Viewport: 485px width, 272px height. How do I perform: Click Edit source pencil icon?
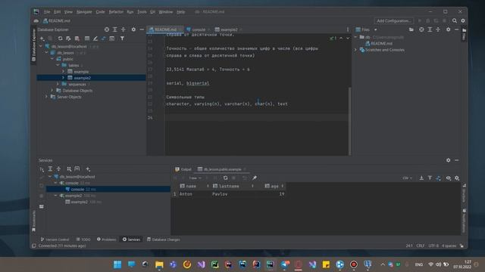95,39
